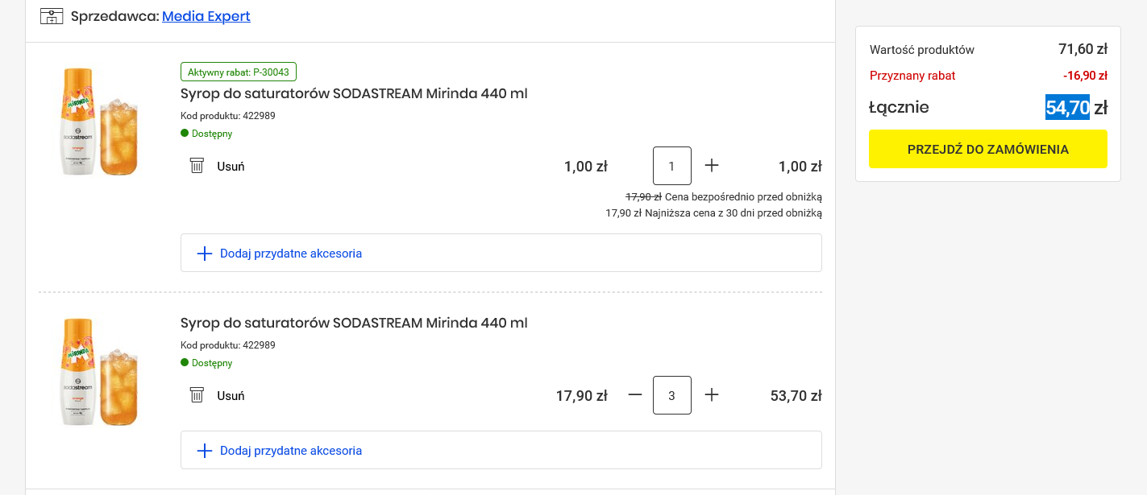Image resolution: width=1147 pixels, height=495 pixels.
Task: Open first Mirinda syrup product thumbnail
Action: [100, 121]
